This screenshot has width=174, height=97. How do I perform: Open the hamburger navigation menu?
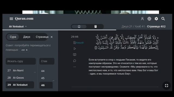pyautogui.click(x=11, y=19)
